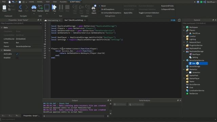Open the Replace tool

(x=40, y=8)
